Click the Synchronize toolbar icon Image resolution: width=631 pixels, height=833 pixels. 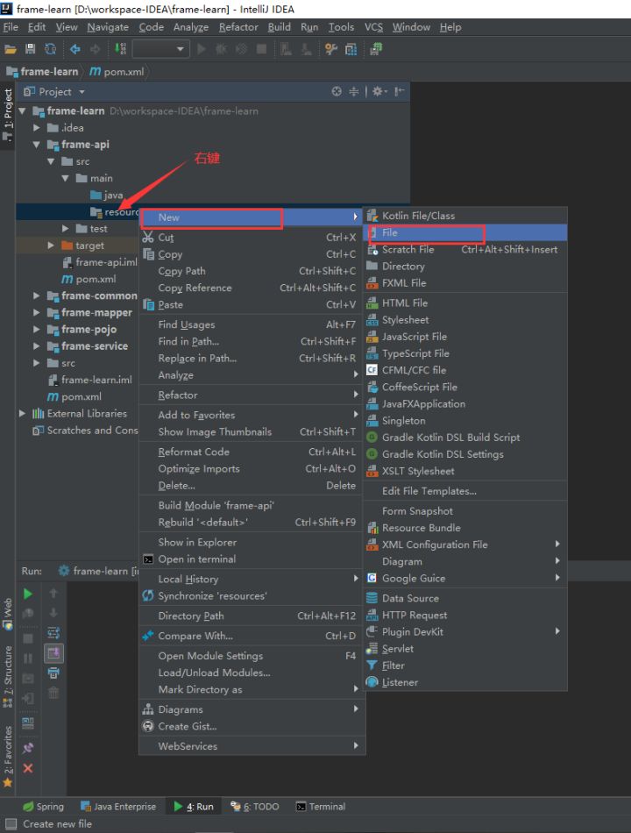[x=51, y=49]
